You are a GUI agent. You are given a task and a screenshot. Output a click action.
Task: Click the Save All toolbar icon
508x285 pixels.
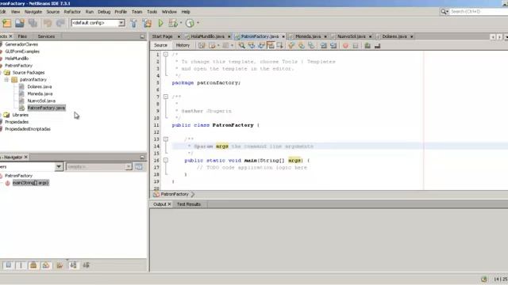click(x=33, y=23)
